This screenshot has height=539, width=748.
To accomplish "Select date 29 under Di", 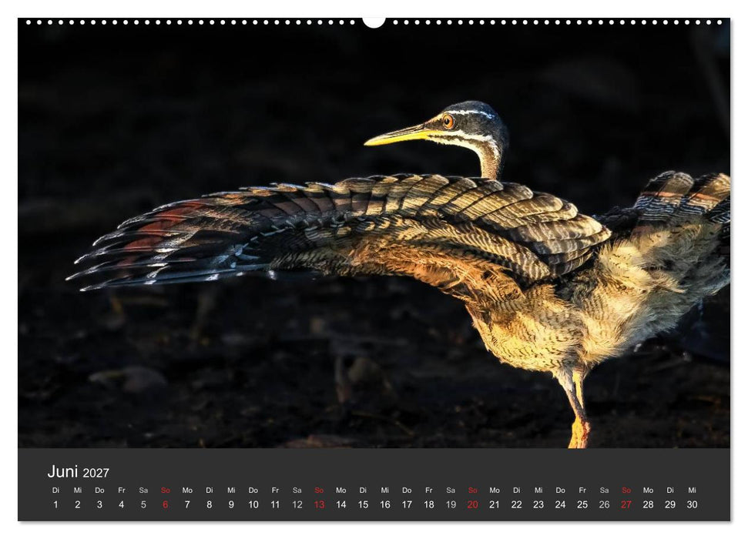I will [670, 504].
